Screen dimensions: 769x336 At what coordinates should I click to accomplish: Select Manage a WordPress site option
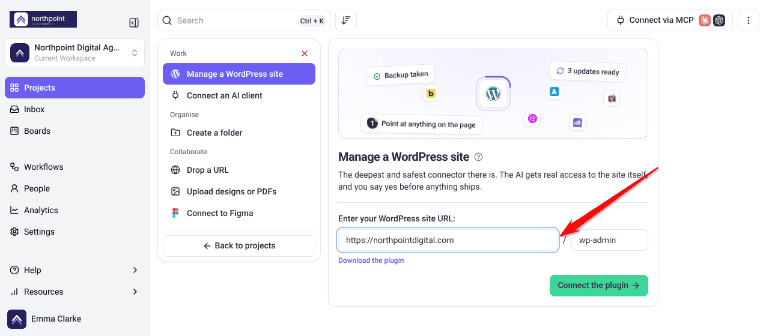pyautogui.click(x=239, y=74)
